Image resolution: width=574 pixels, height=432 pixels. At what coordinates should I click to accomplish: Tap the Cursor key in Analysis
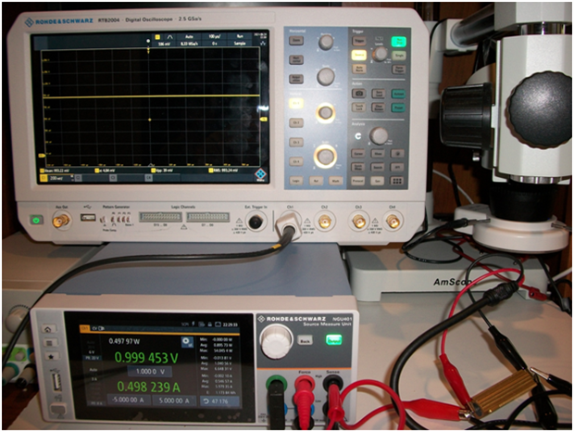click(x=358, y=154)
